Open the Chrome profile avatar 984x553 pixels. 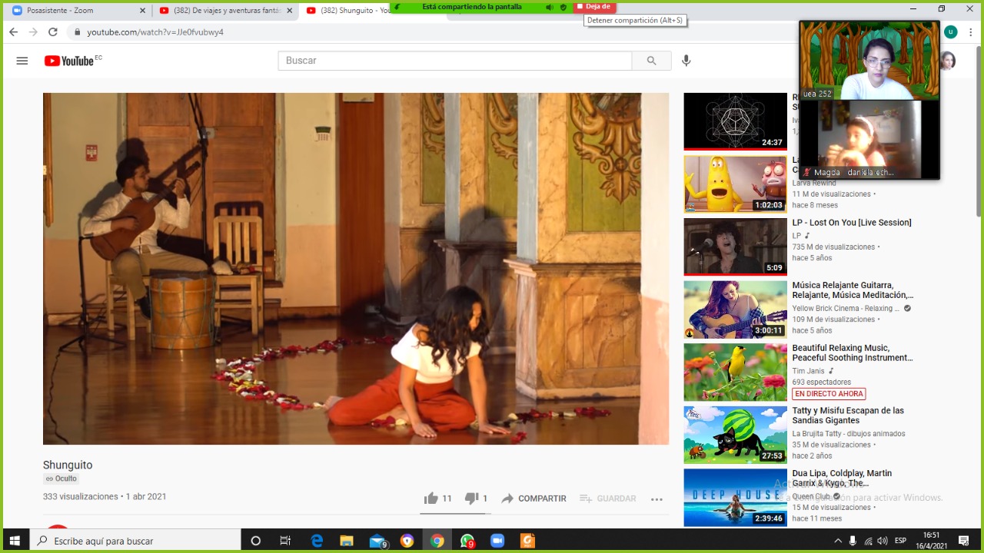coord(951,31)
